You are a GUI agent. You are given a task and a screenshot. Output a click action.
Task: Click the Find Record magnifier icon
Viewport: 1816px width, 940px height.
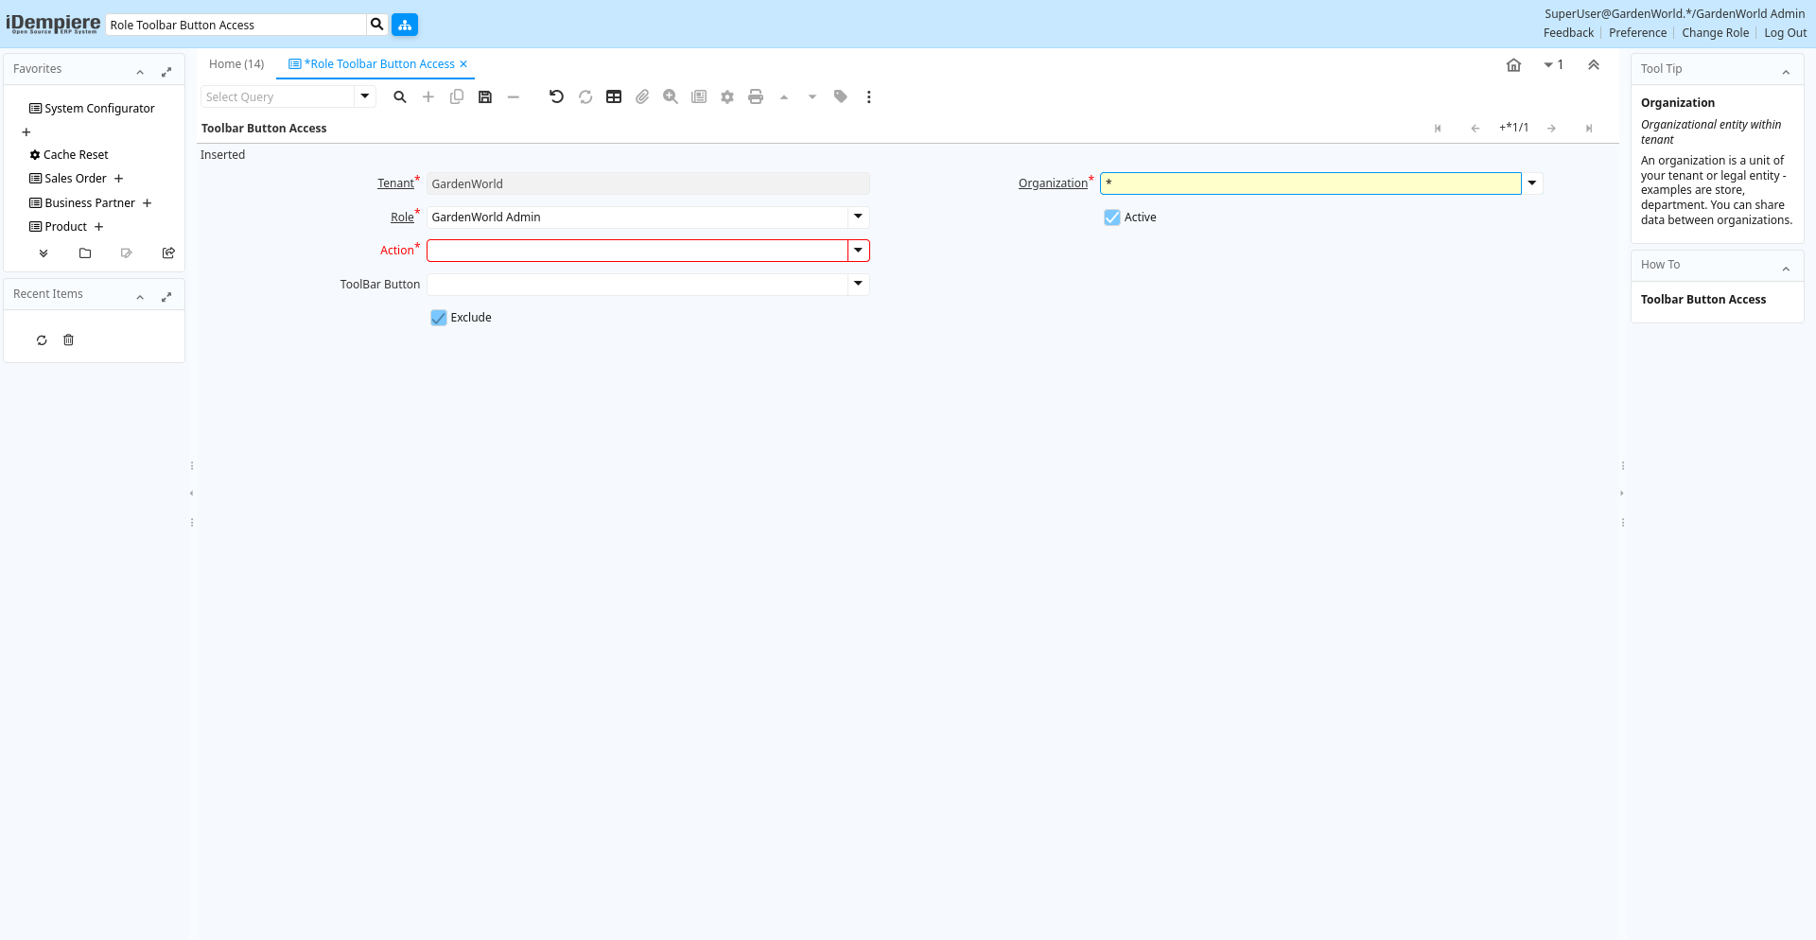pos(400,97)
